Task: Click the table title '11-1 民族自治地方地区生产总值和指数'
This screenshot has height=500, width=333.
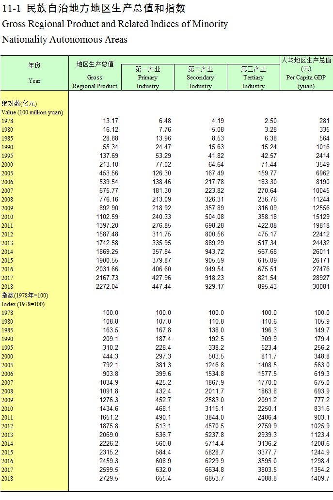Action: (x=94, y=9)
